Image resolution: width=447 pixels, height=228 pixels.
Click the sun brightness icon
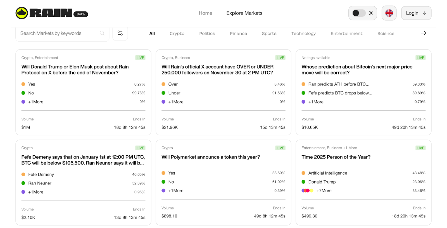(x=371, y=13)
